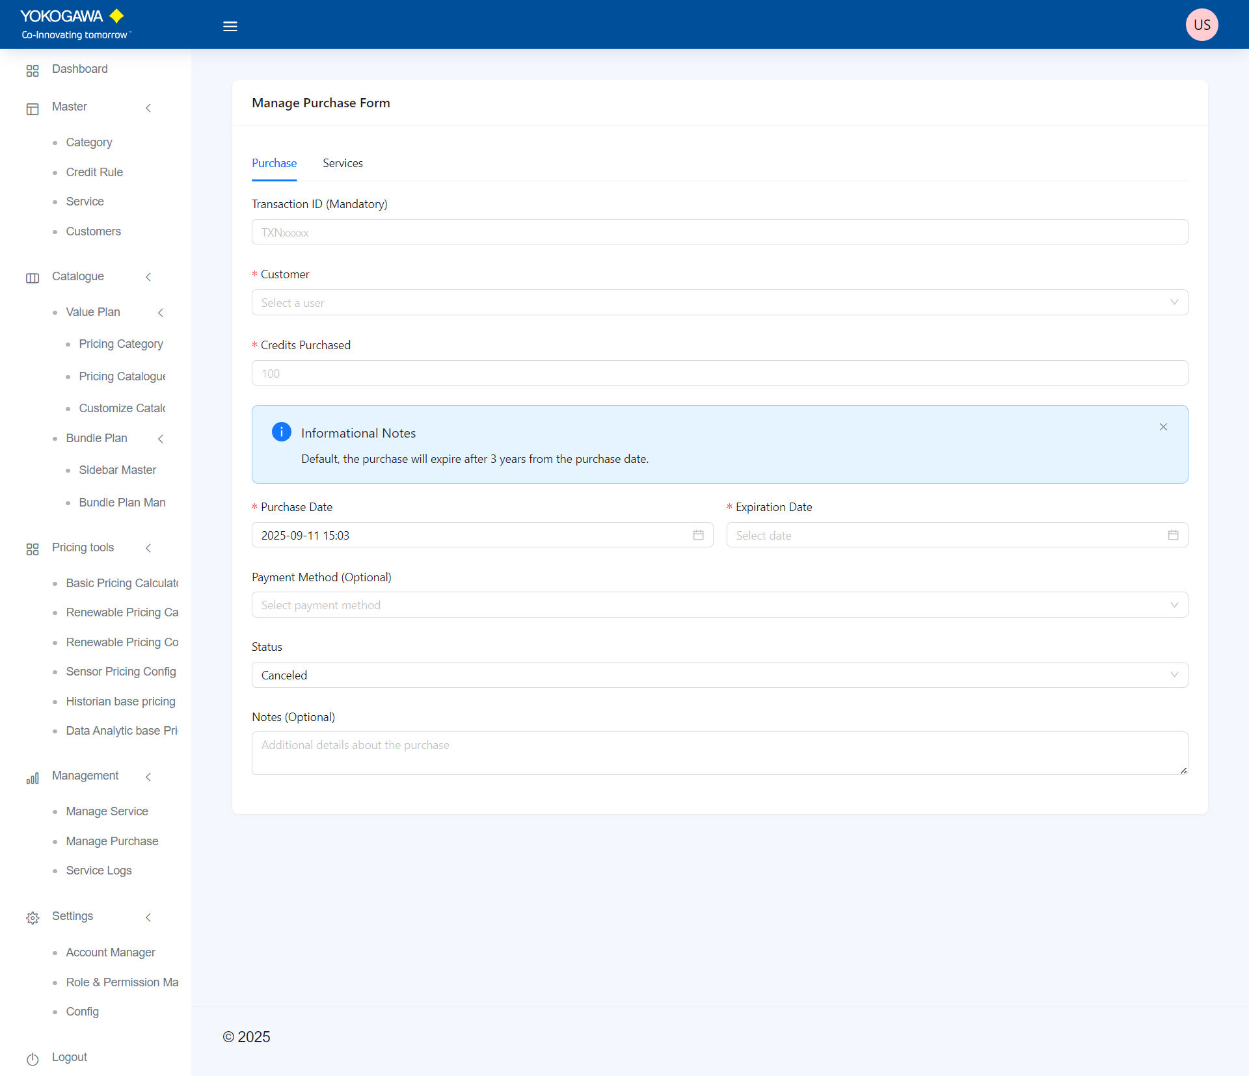Select the Purchase tab
The image size is (1249, 1076).
[x=274, y=163]
